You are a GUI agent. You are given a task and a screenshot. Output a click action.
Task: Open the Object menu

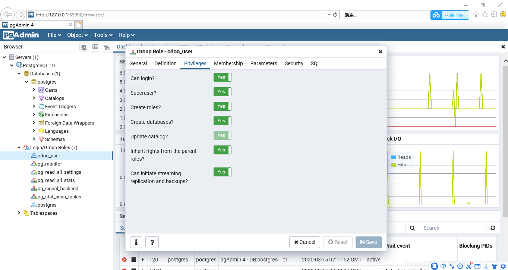tap(78, 35)
